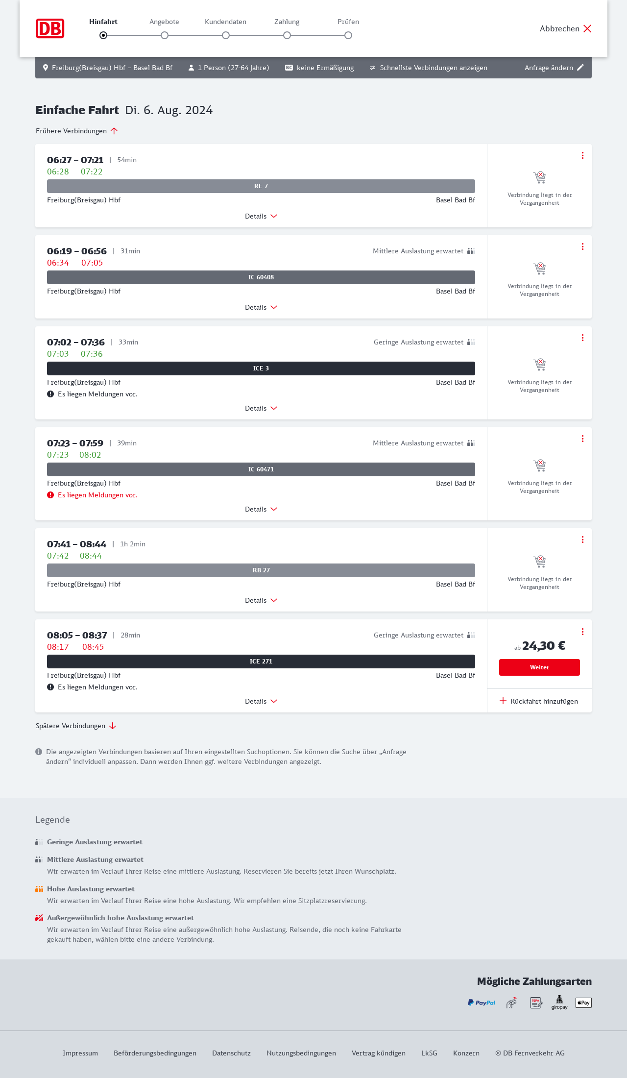Open three-dot menu for RE 7 connection
The image size is (627, 1078).
582,155
